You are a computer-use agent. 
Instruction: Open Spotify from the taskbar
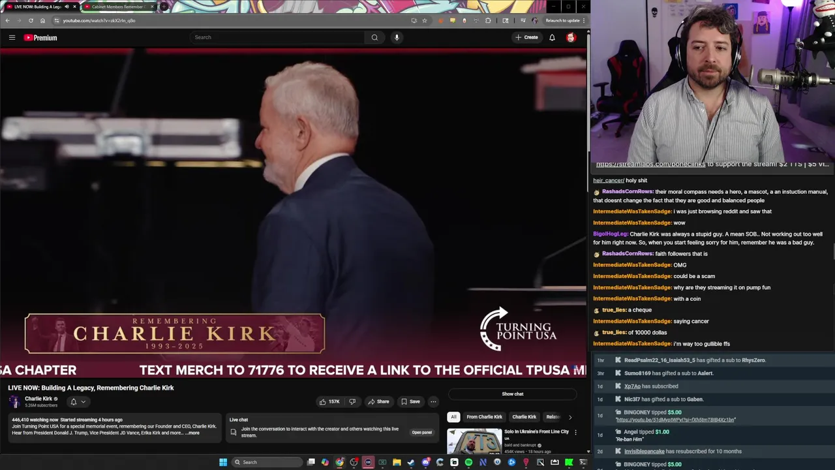tap(468, 462)
